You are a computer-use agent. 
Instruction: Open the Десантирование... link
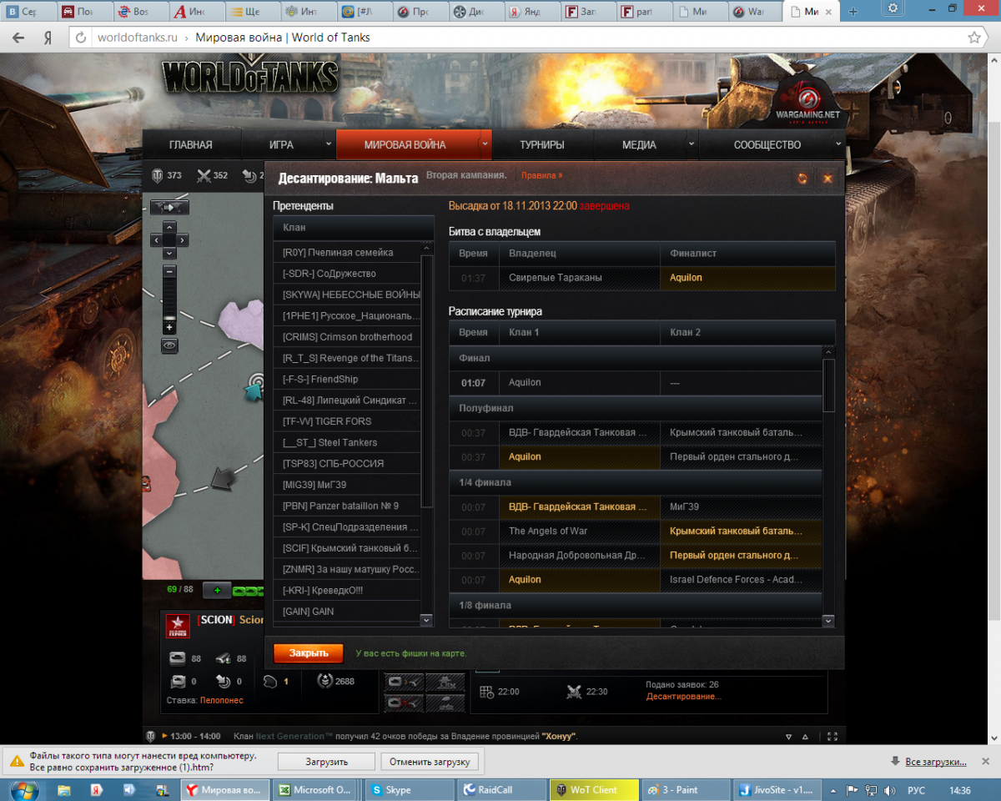click(683, 696)
